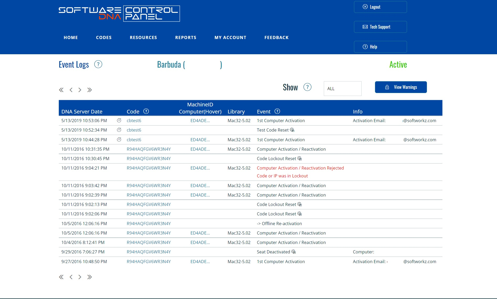This screenshot has height=299, width=497.
Task: Click the Seat Deactivated event text
Action: click(x=273, y=252)
